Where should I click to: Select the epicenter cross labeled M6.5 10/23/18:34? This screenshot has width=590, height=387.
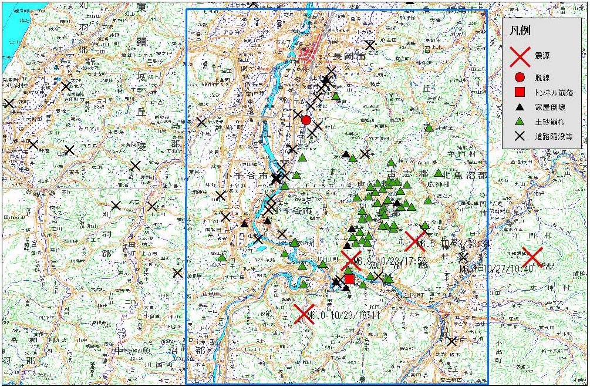415,241
